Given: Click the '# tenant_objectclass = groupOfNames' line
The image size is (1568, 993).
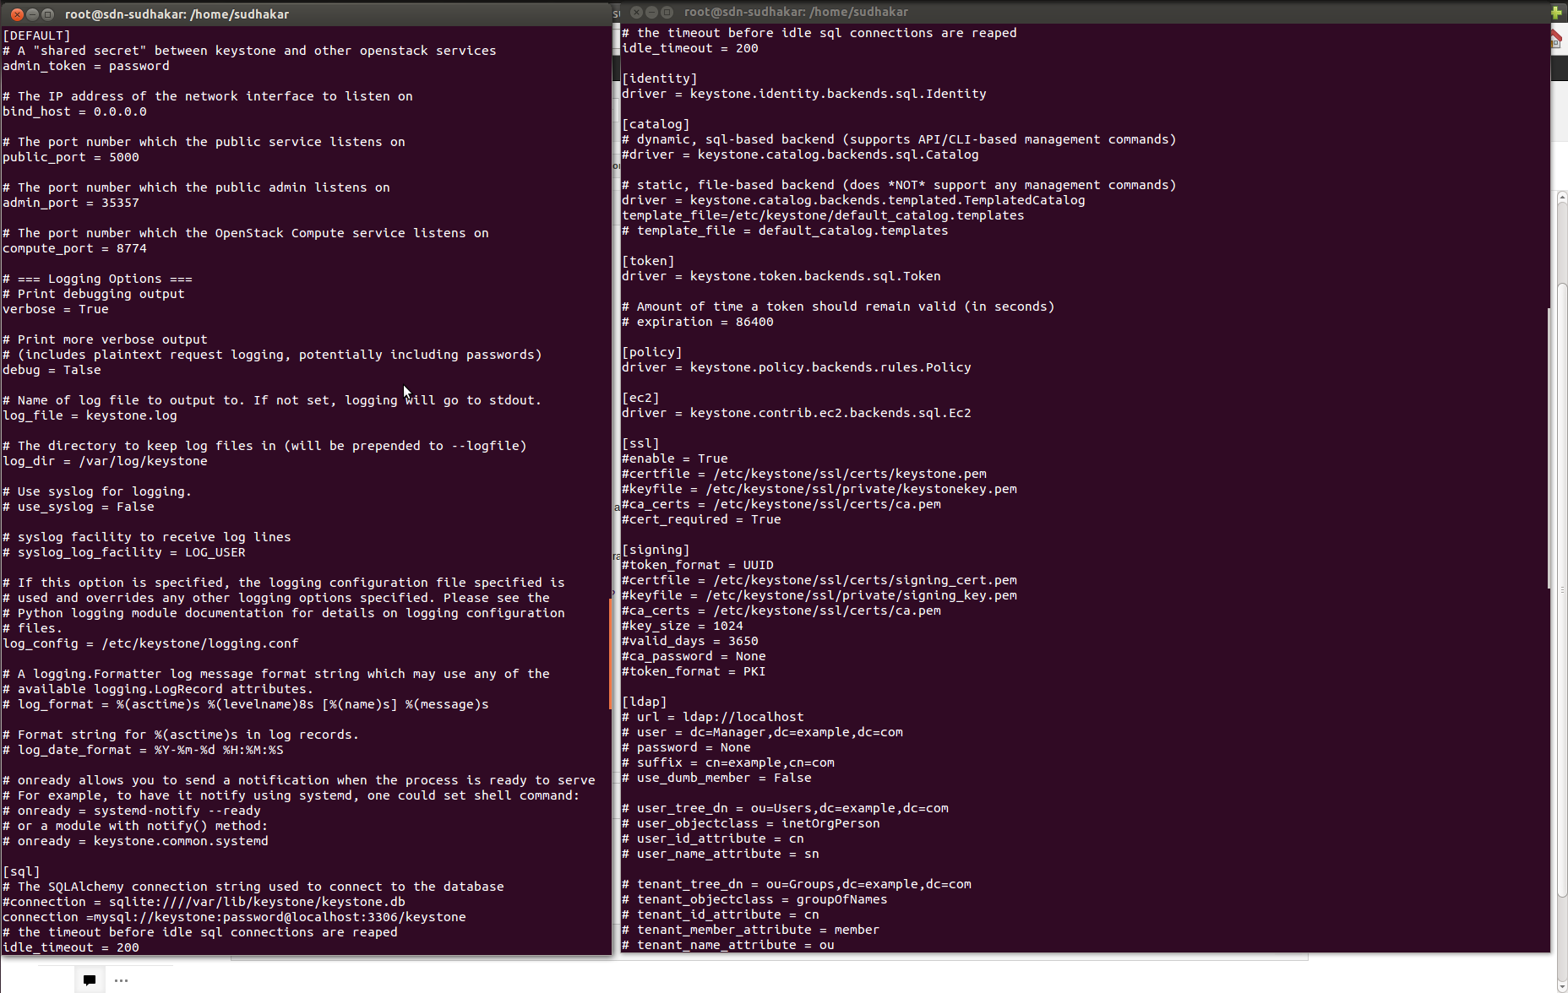Looking at the screenshot, I should click(754, 899).
